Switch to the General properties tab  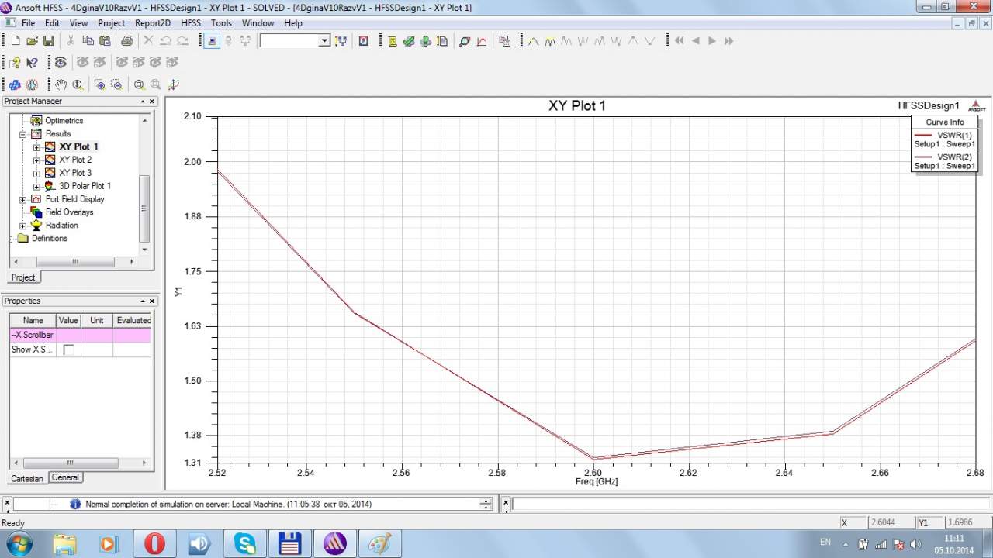(65, 477)
